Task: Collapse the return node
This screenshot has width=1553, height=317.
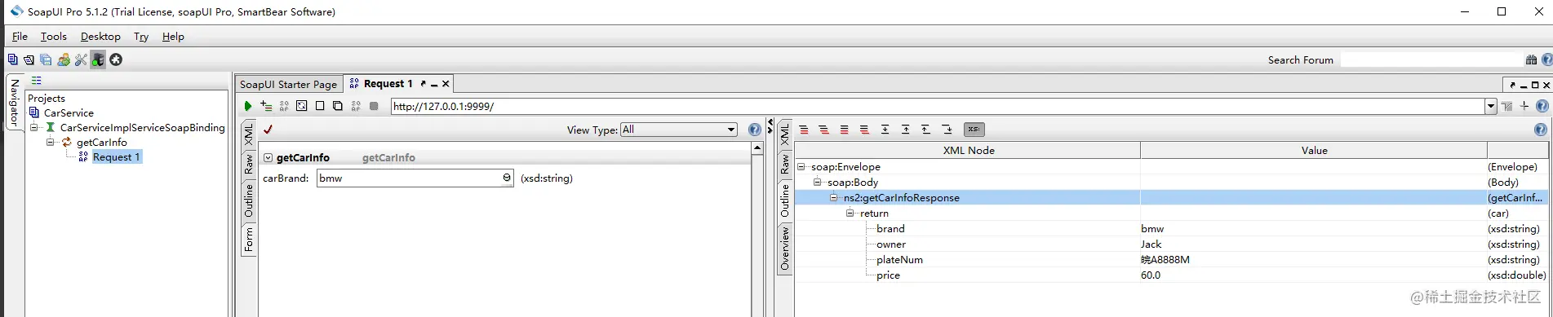Action: (x=850, y=214)
